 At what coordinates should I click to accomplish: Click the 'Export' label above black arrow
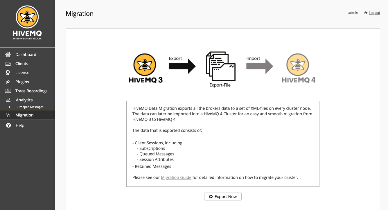(x=175, y=58)
